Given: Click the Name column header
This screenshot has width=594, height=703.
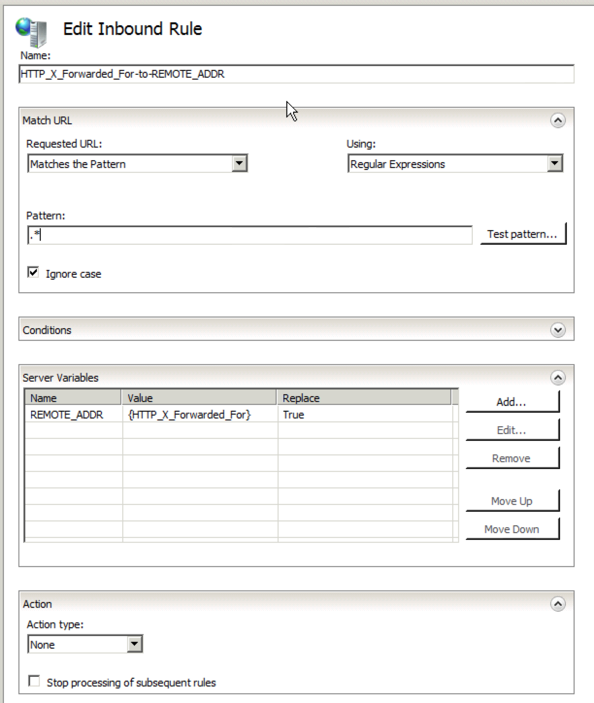Looking at the screenshot, I should click(x=73, y=398).
